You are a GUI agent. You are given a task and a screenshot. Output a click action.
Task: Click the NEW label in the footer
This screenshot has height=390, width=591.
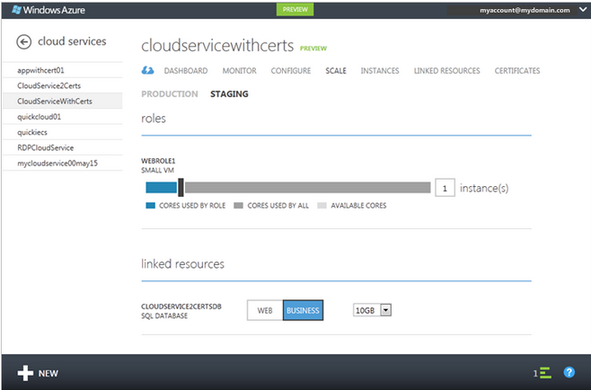coord(49,374)
